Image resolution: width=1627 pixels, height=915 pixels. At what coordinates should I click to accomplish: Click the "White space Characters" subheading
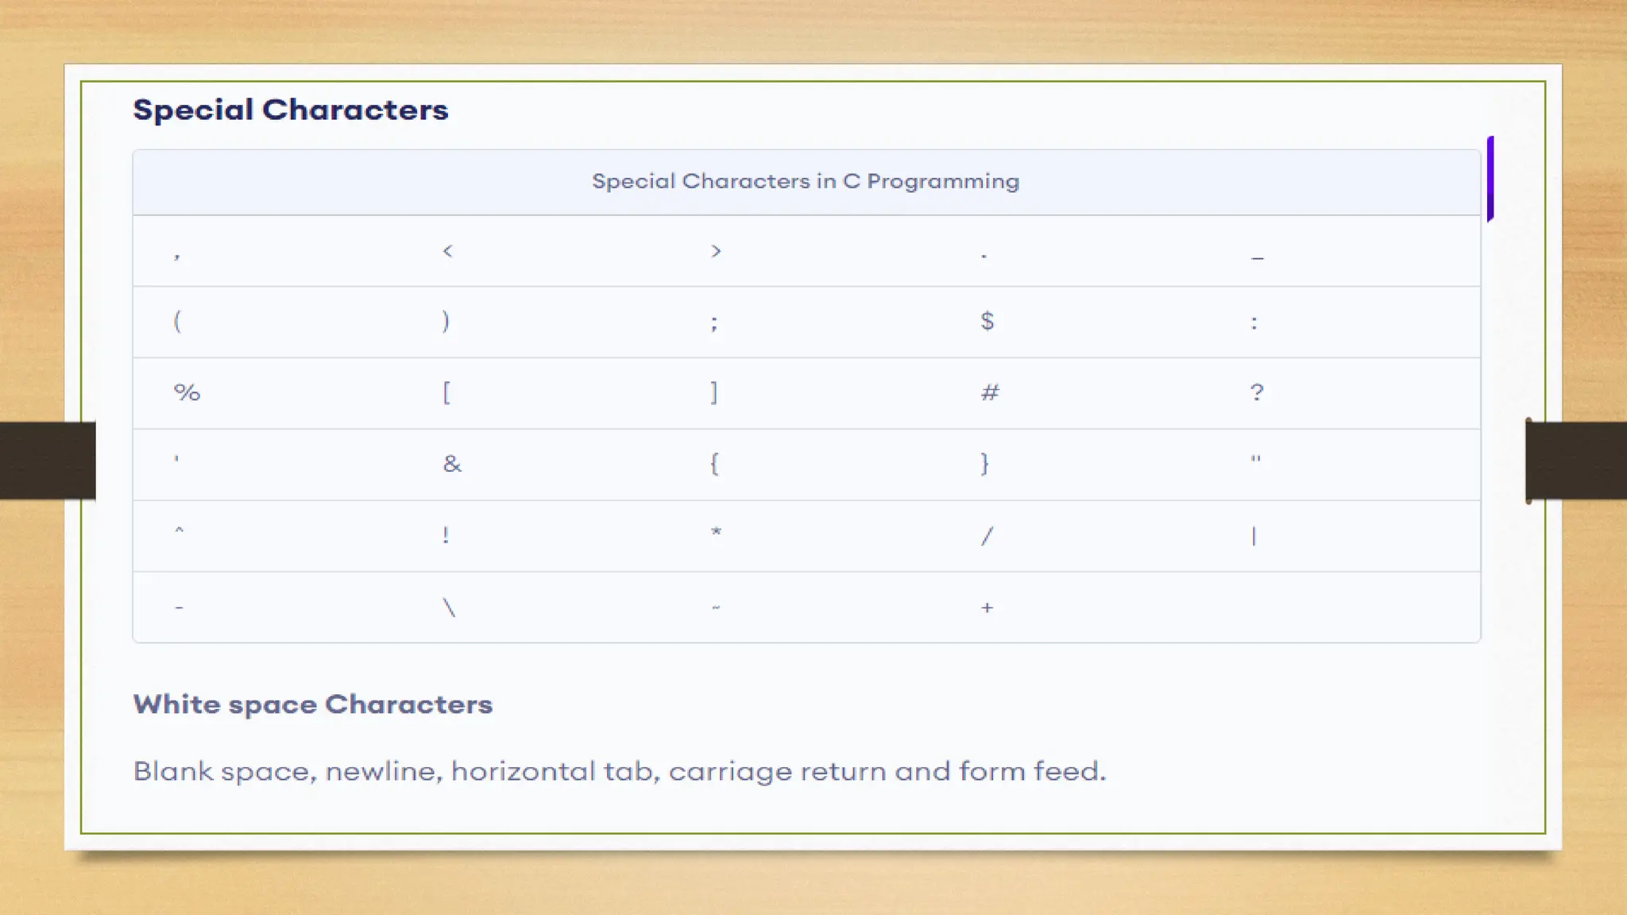[x=312, y=705]
